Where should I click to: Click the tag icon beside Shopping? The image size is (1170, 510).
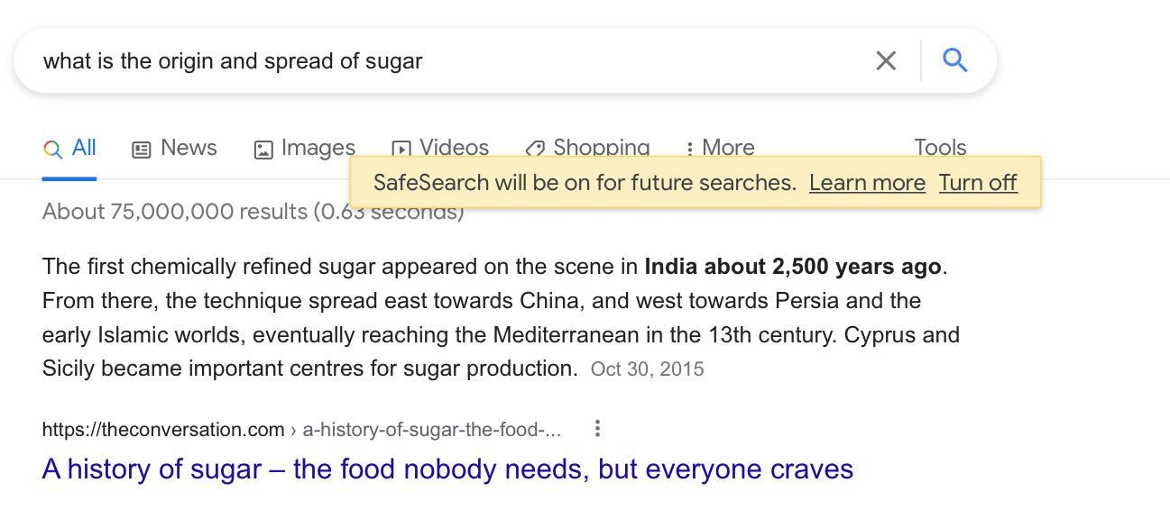[x=535, y=148]
